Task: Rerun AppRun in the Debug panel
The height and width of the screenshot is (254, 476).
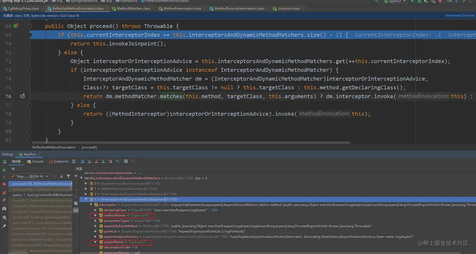Action: (4, 161)
